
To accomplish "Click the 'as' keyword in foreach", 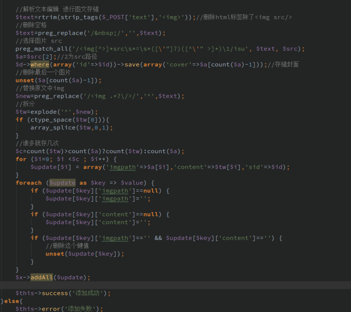I will click(x=83, y=182).
